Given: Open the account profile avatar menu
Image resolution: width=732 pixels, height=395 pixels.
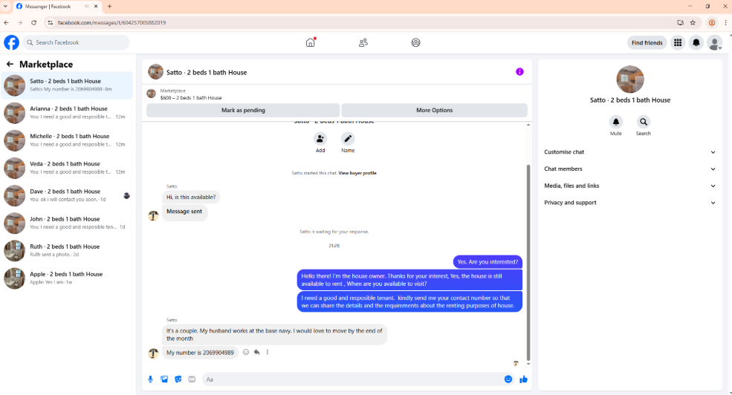Looking at the screenshot, I should (x=714, y=42).
